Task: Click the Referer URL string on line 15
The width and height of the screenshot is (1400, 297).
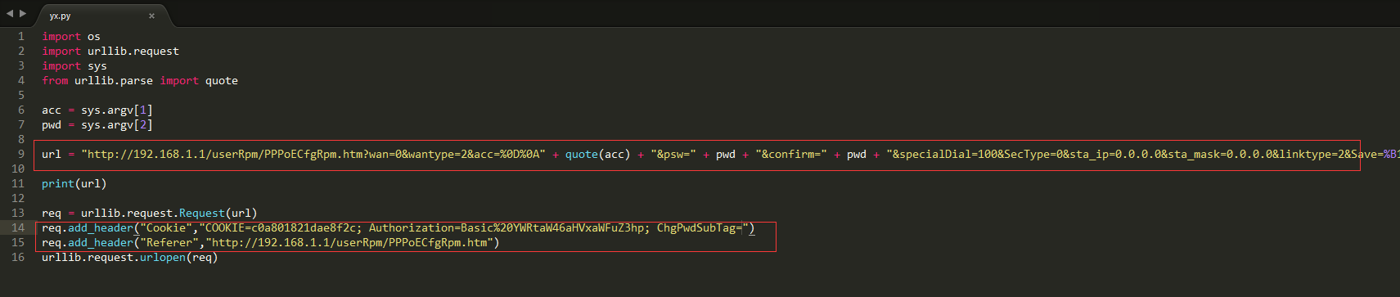Action: pos(349,242)
